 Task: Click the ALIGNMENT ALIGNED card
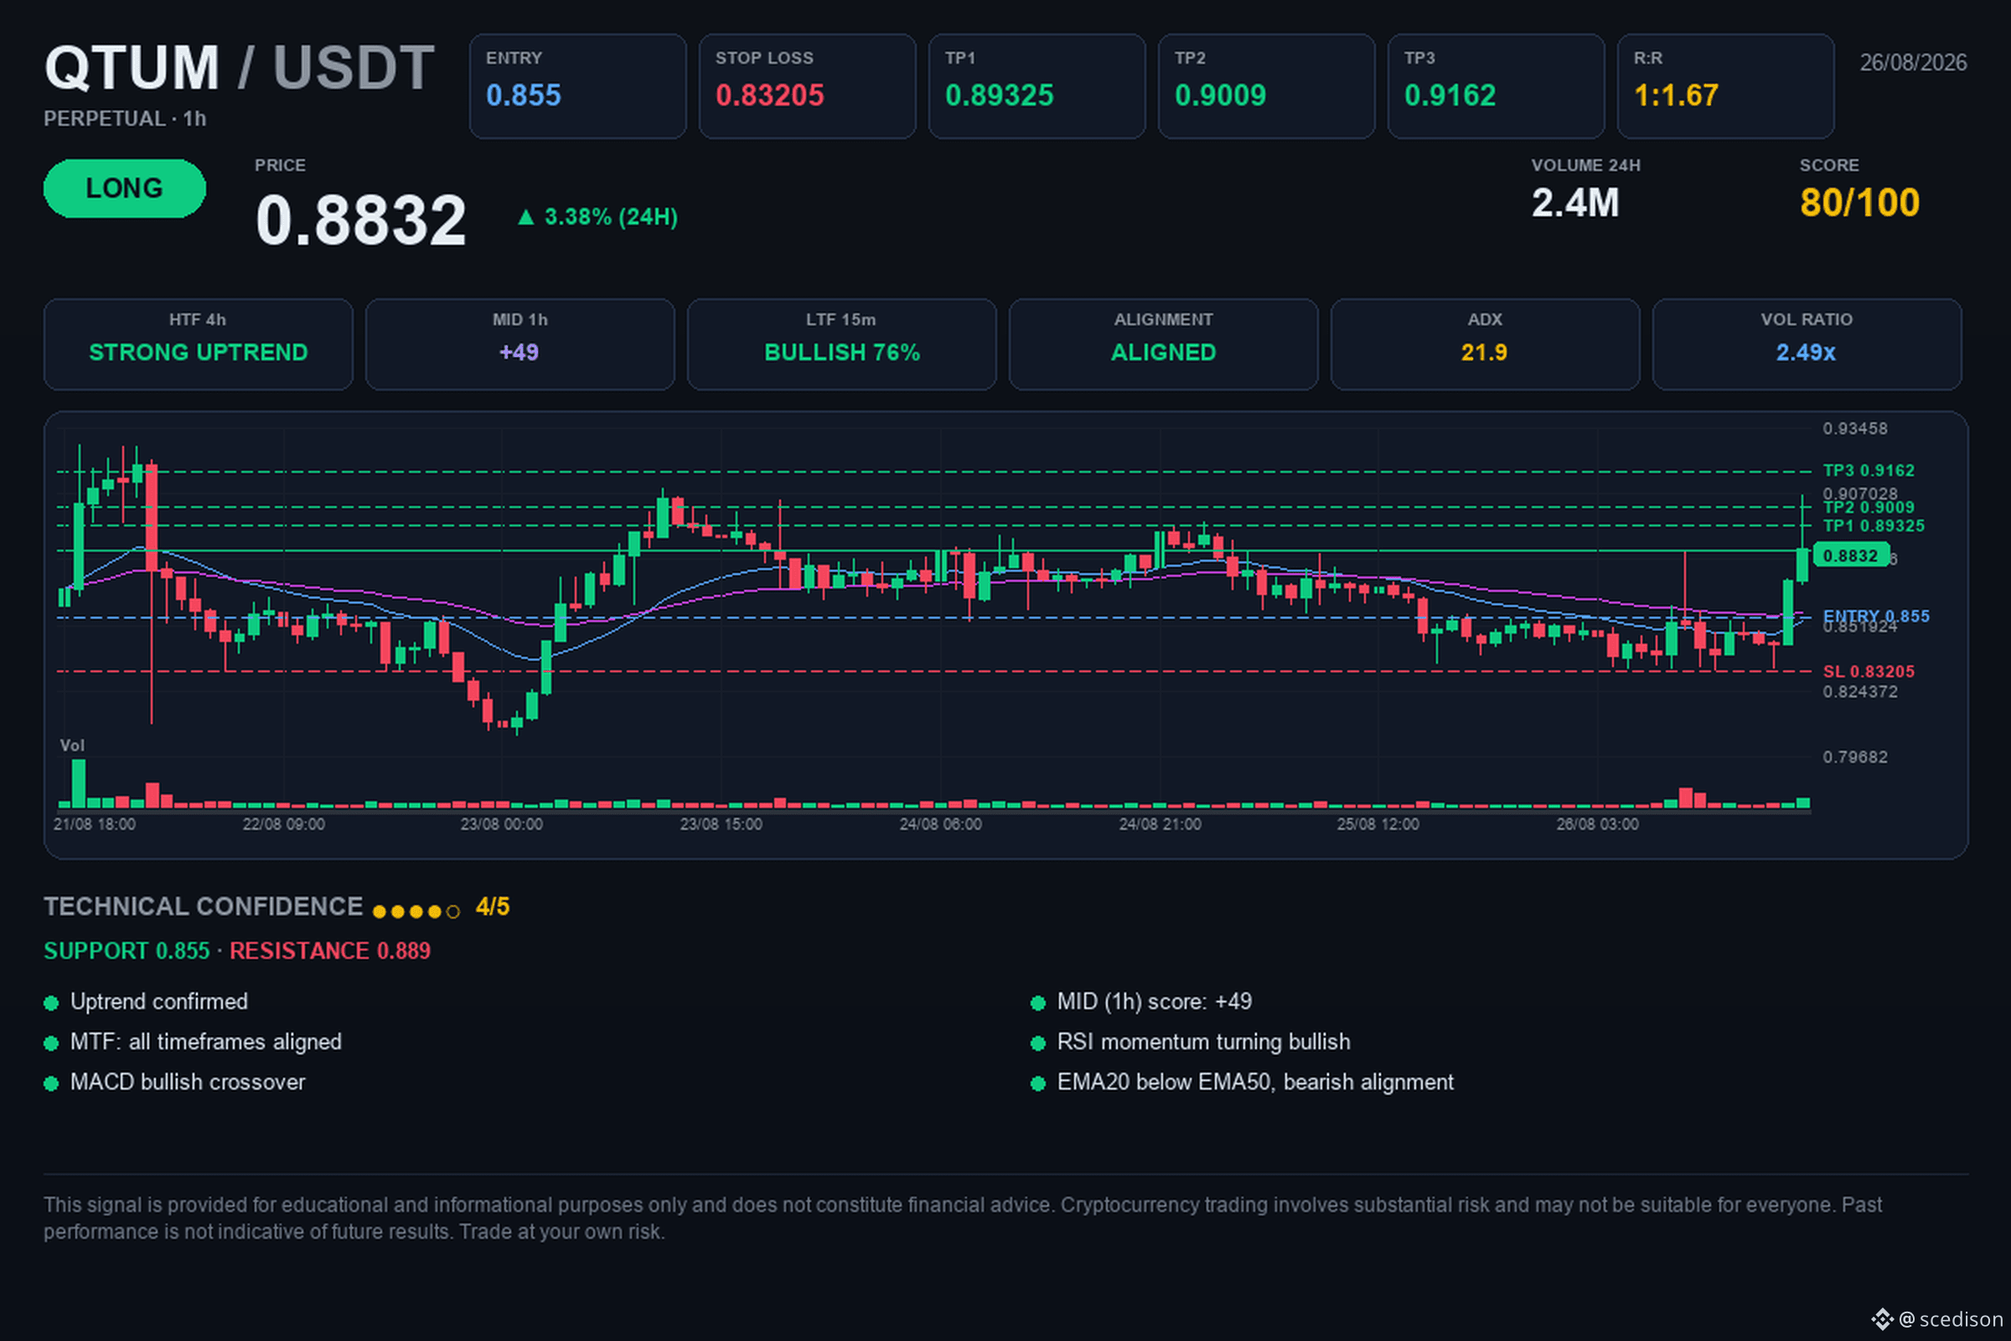pos(1164,344)
